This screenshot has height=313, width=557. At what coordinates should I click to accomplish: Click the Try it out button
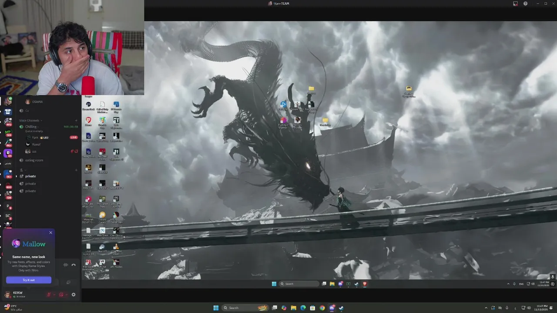pos(29,280)
